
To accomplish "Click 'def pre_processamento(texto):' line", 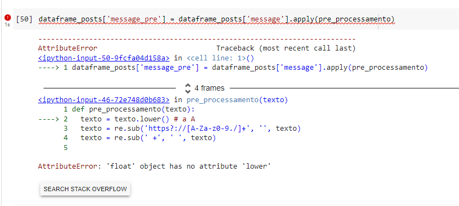I will click(x=133, y=109).
